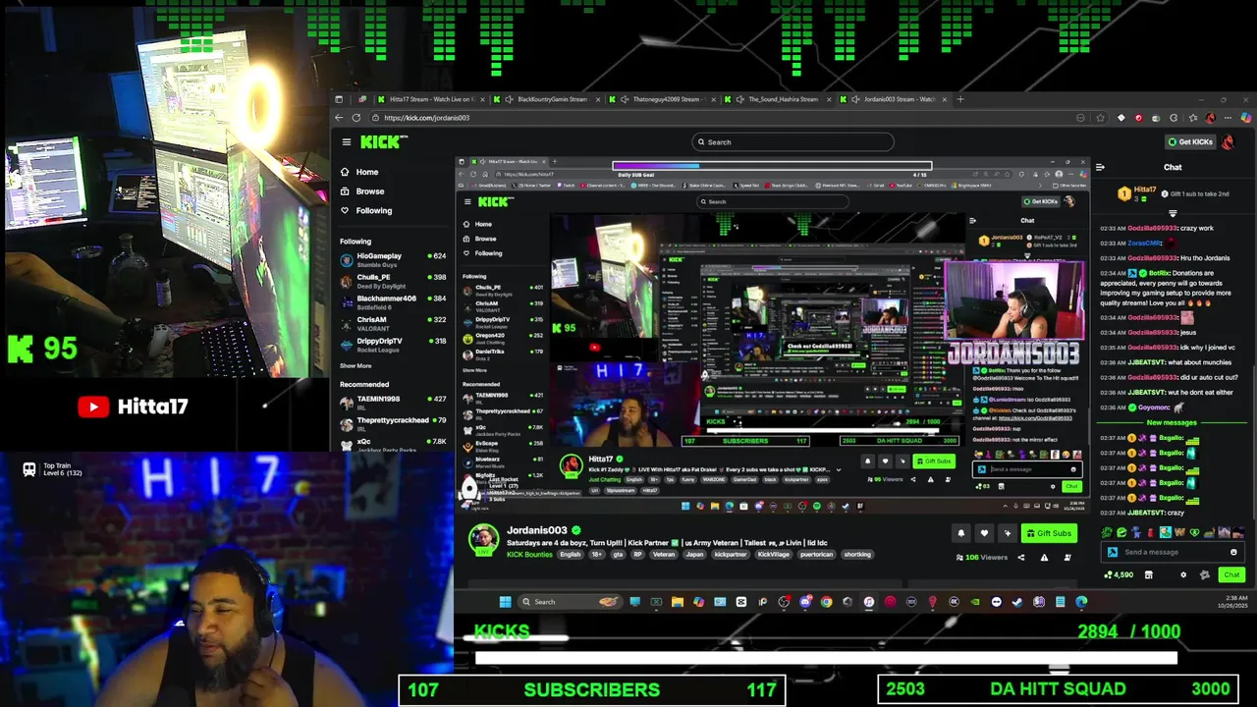Open ChrisAM channel in sidebar
This screenshot has height=707, width=1257.
[392, 323]
